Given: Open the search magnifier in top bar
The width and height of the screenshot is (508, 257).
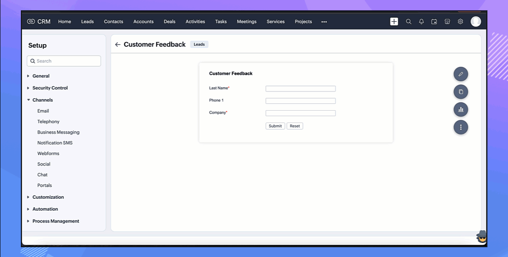Looking at the screenshot, I should tap(408, 22).
